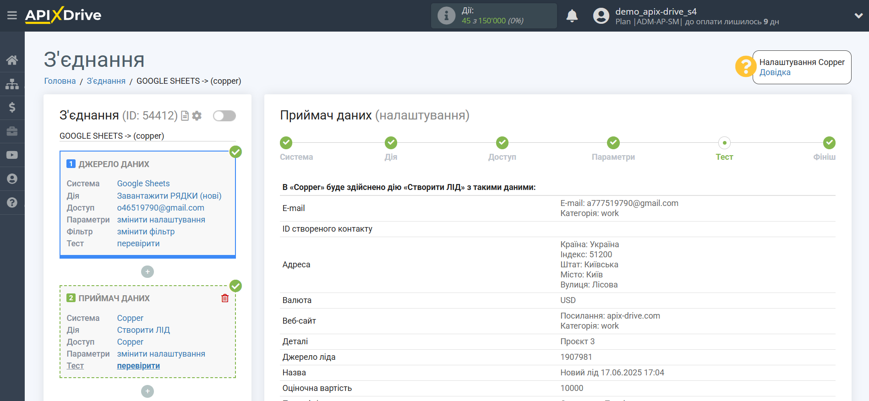The height and width of the screenshot is (401, 869).
Task: Go to Головна breadcrumb
Action: click(x=60, y=81)
